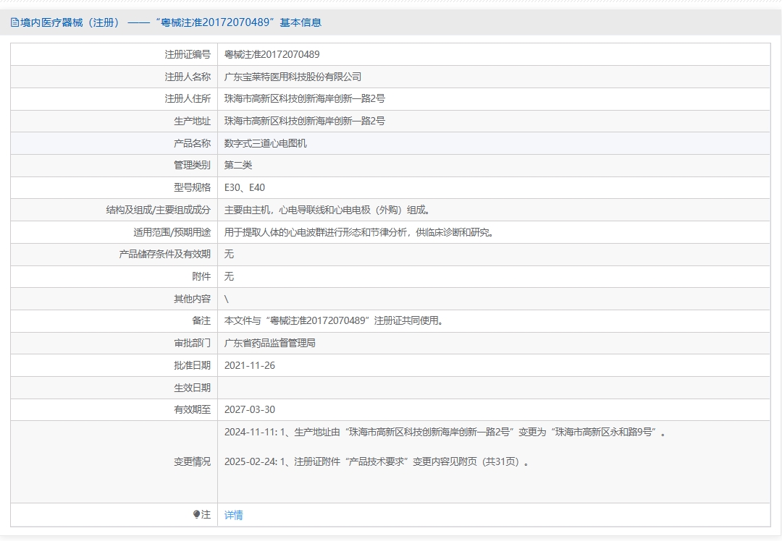Click remark text 本文件与…注册证共同使用
The width and height of the screenshot is (782, 541).
point(334,320)
